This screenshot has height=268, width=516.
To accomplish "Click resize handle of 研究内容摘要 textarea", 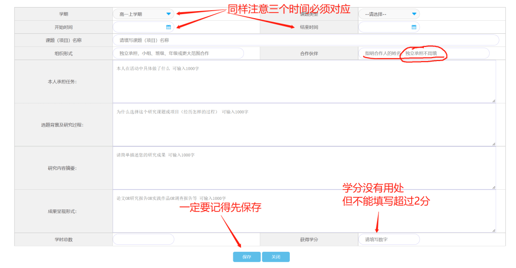I will tap(493, 187).
